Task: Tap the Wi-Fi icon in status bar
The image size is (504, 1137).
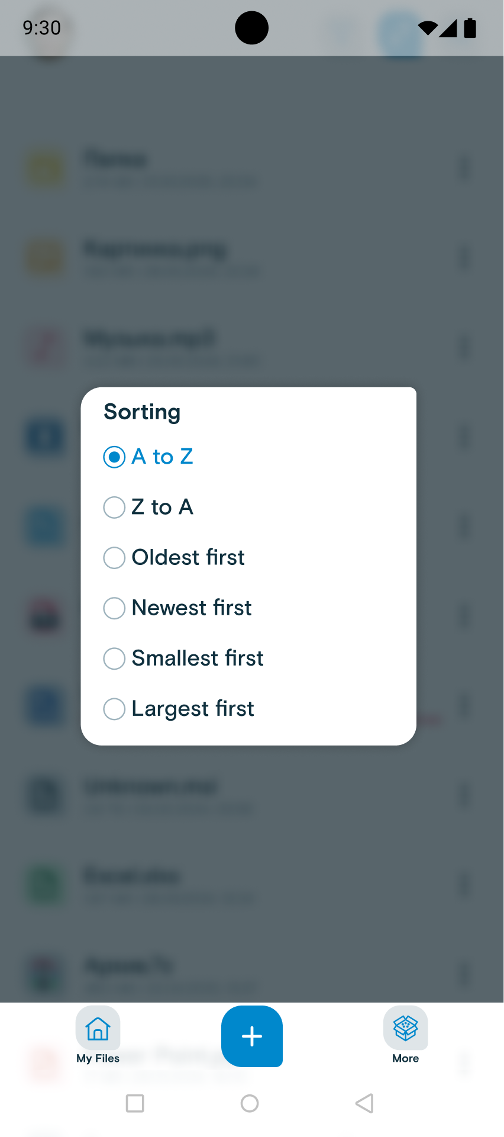Action: (427, 28)
